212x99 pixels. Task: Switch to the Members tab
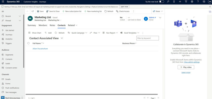[43, 25]
